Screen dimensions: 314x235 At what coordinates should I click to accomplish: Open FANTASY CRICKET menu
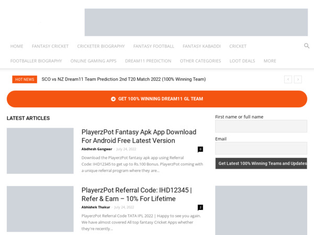(50, 46)
